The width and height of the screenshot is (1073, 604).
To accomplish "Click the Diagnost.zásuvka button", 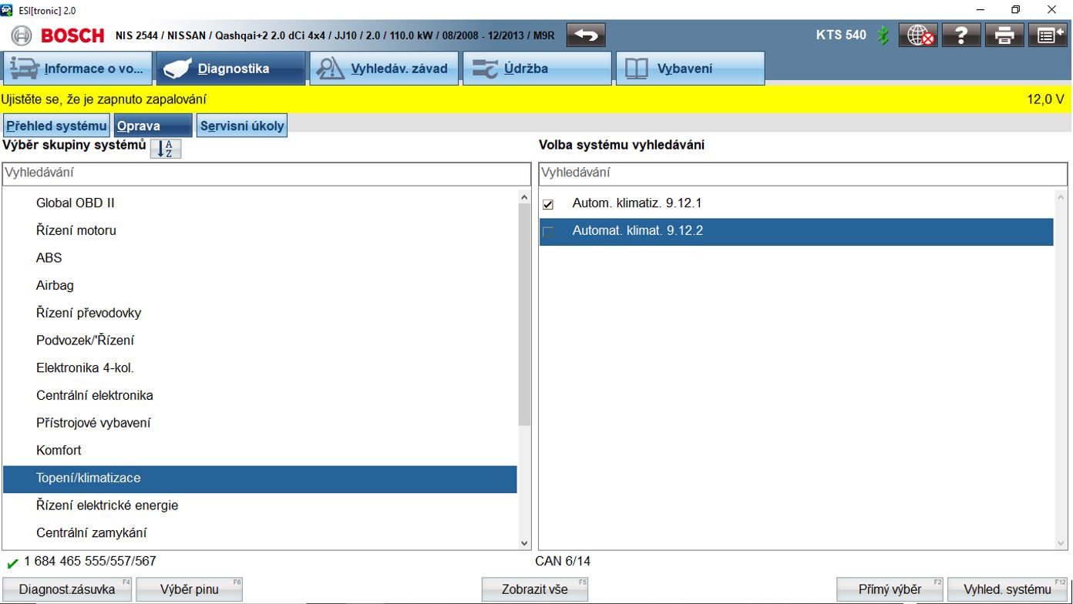I will point(67,589).
